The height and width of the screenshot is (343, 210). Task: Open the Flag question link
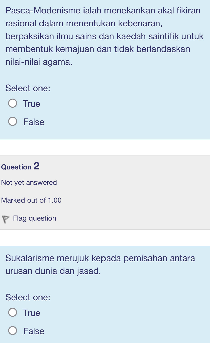point(35,218)
